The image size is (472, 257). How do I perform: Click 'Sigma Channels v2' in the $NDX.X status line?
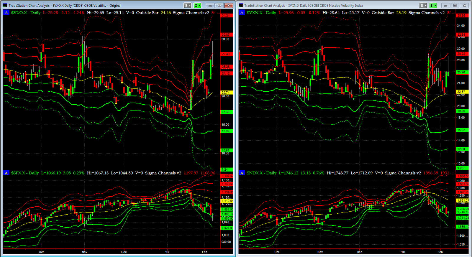coord(403,173)
